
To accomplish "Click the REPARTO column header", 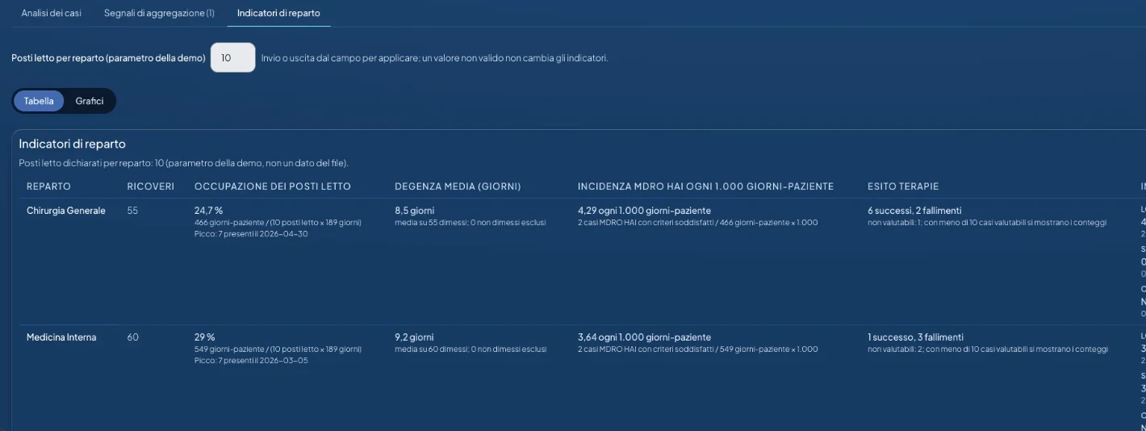I will tap(48, 186).
